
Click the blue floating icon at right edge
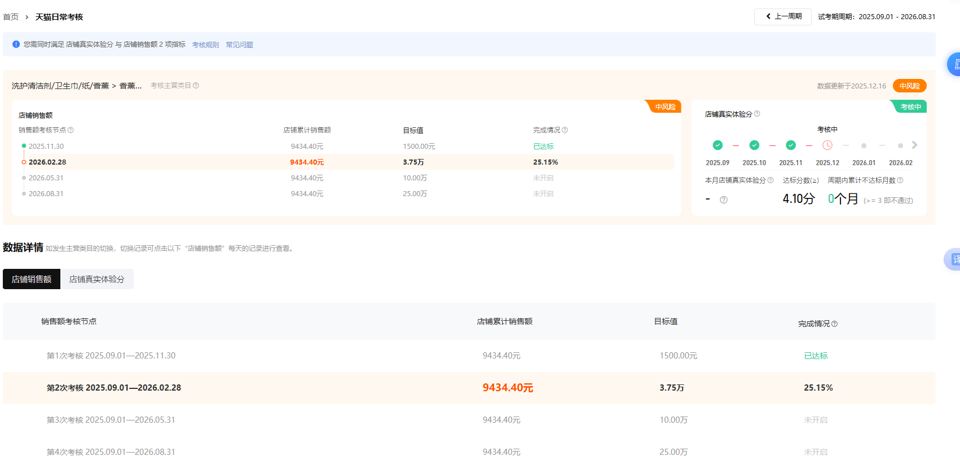click(x=954, y=64)
